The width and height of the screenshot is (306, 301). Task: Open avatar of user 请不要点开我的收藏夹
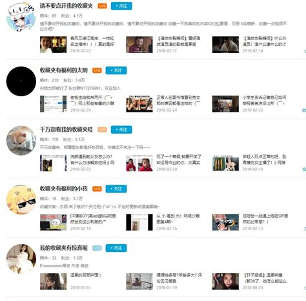(21, 17)
